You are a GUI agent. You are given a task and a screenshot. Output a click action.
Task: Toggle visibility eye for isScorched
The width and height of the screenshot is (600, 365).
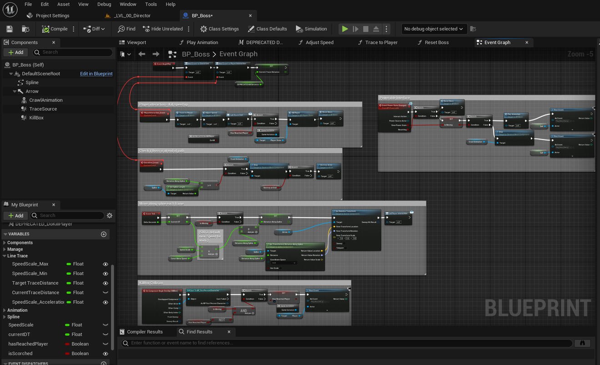[106, 354]
